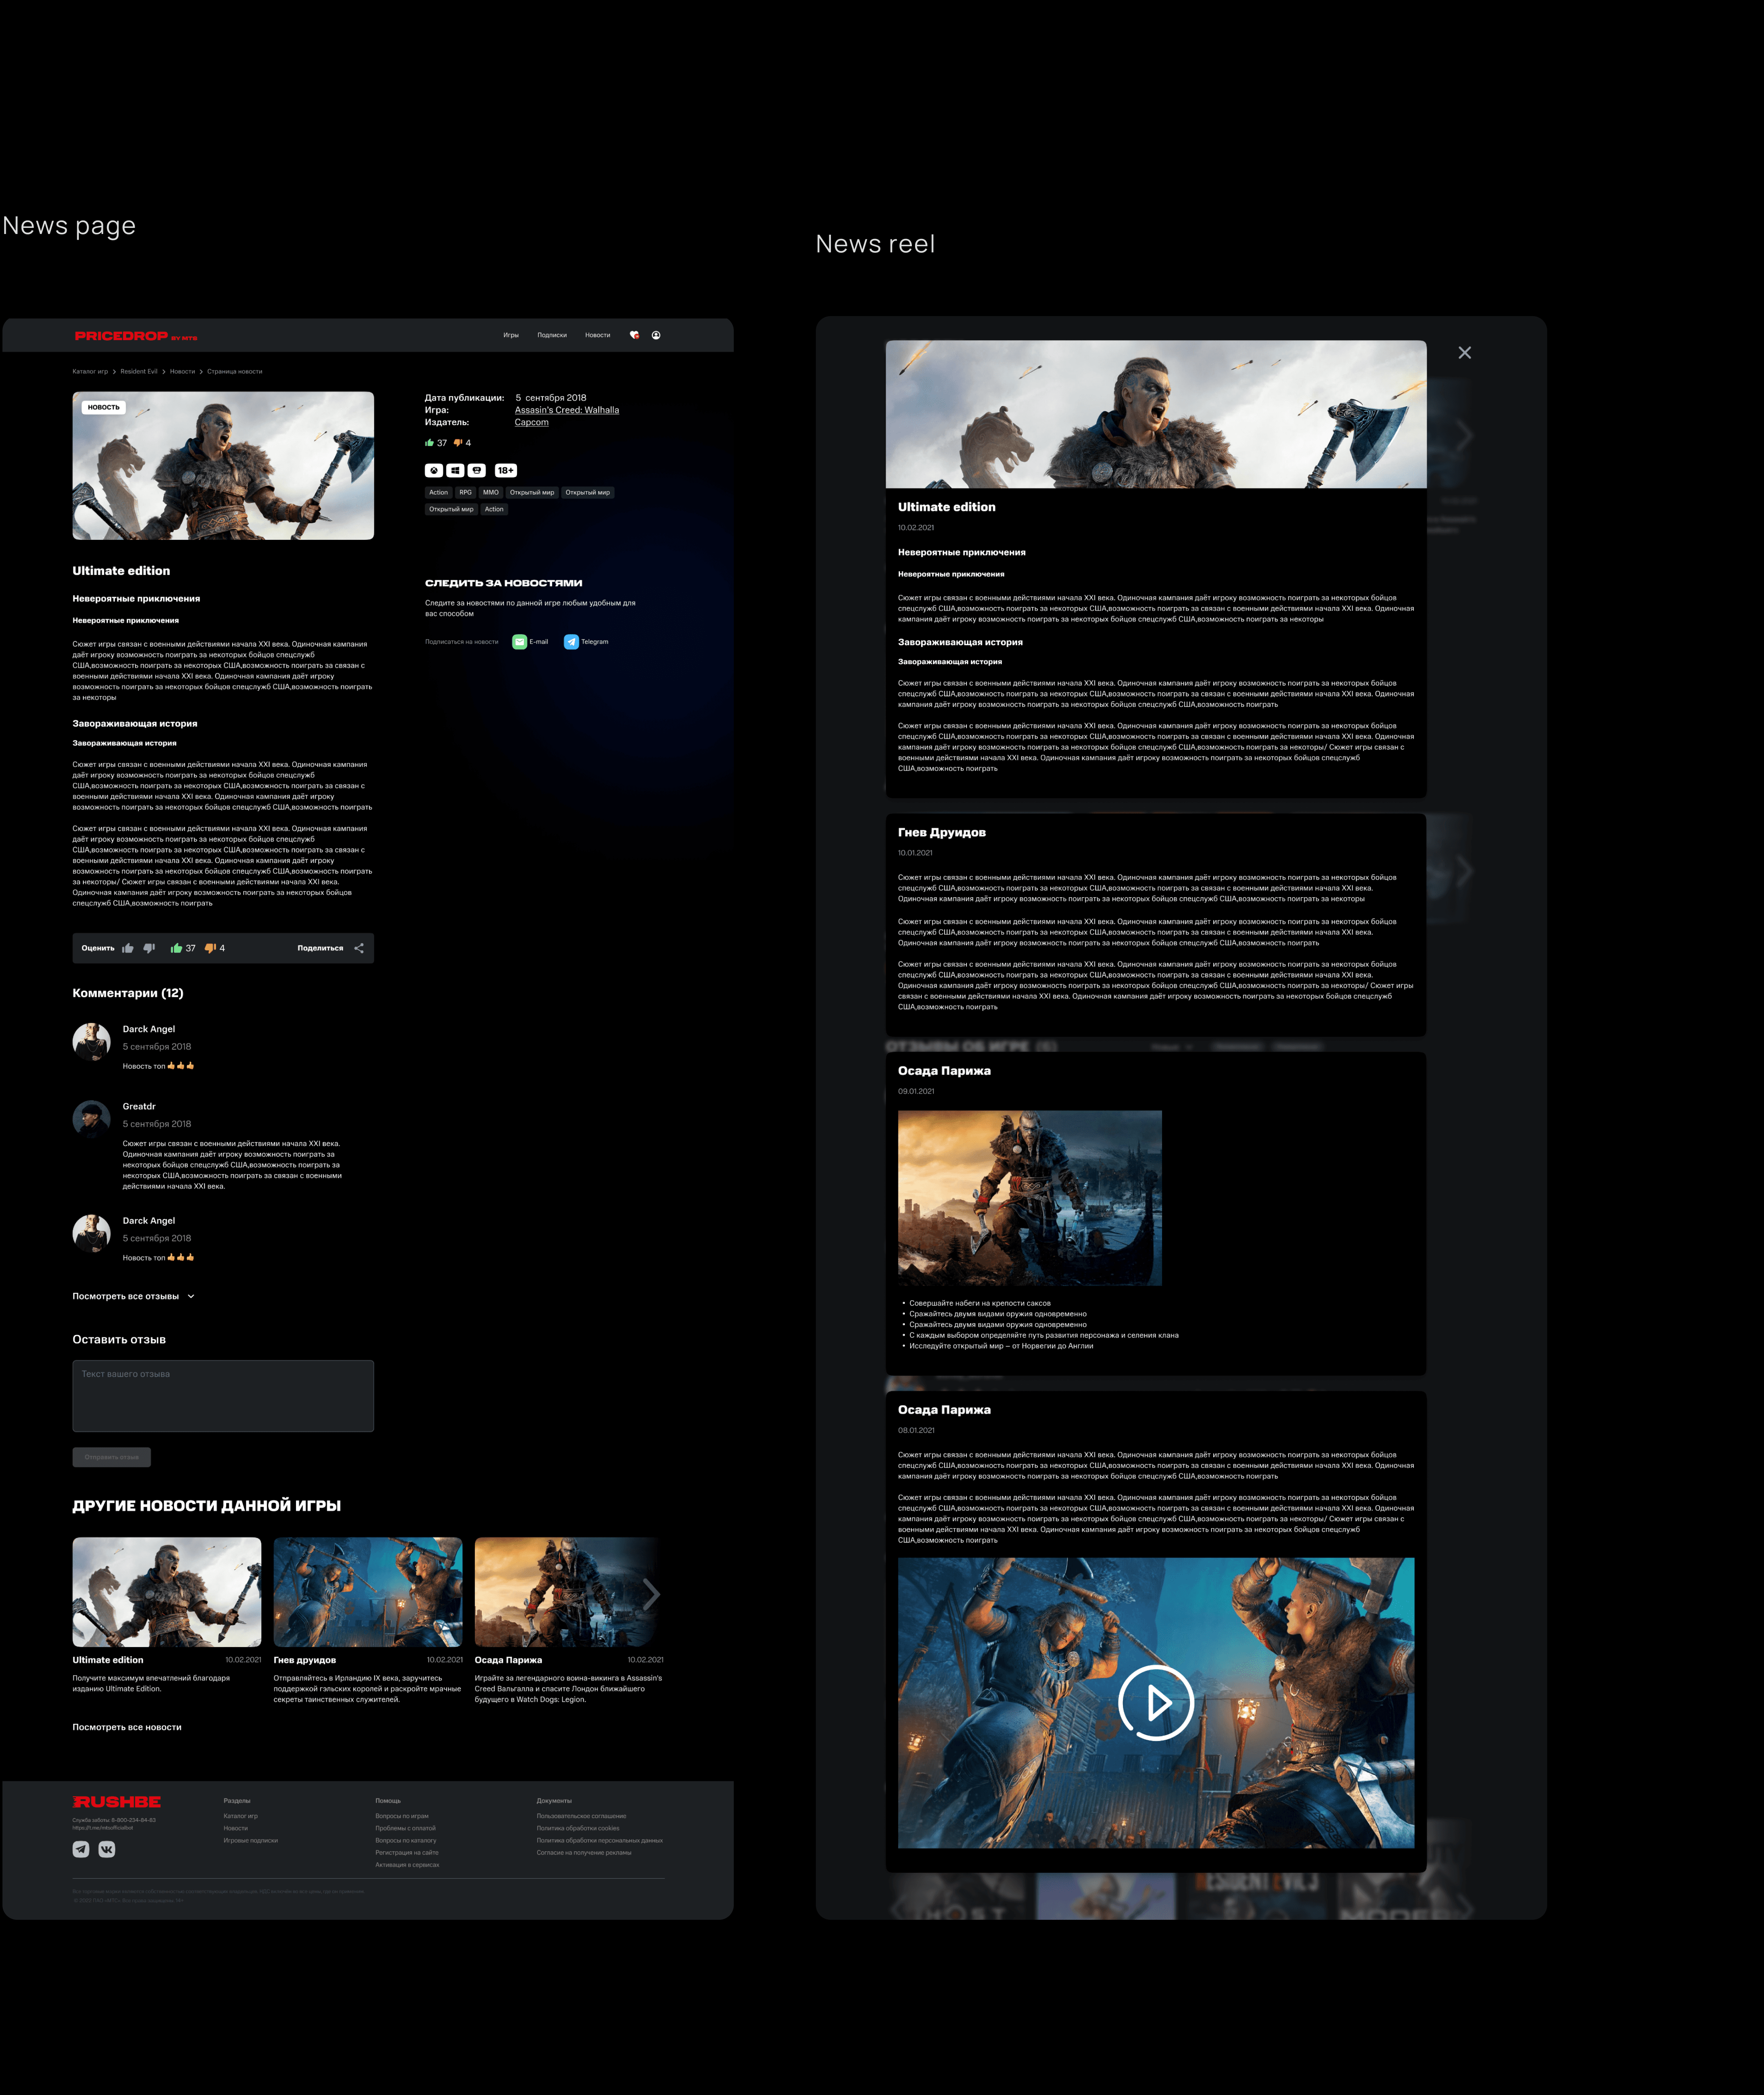The image size is (1764, 2095).
Task: Open the Capcom publisher link
Action: (x=532, y=422)
